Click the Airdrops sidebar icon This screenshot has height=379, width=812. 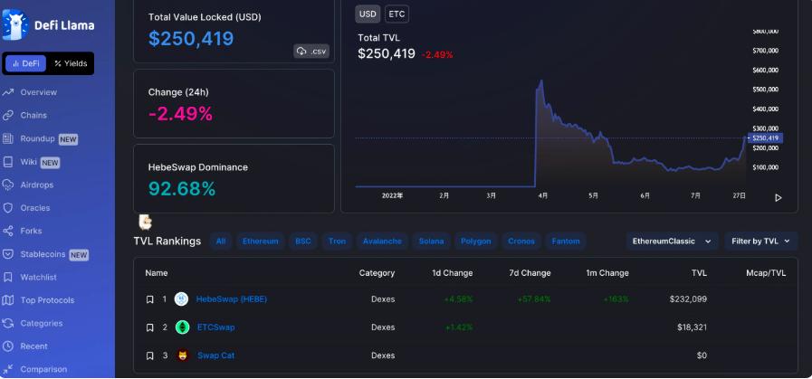8,185
